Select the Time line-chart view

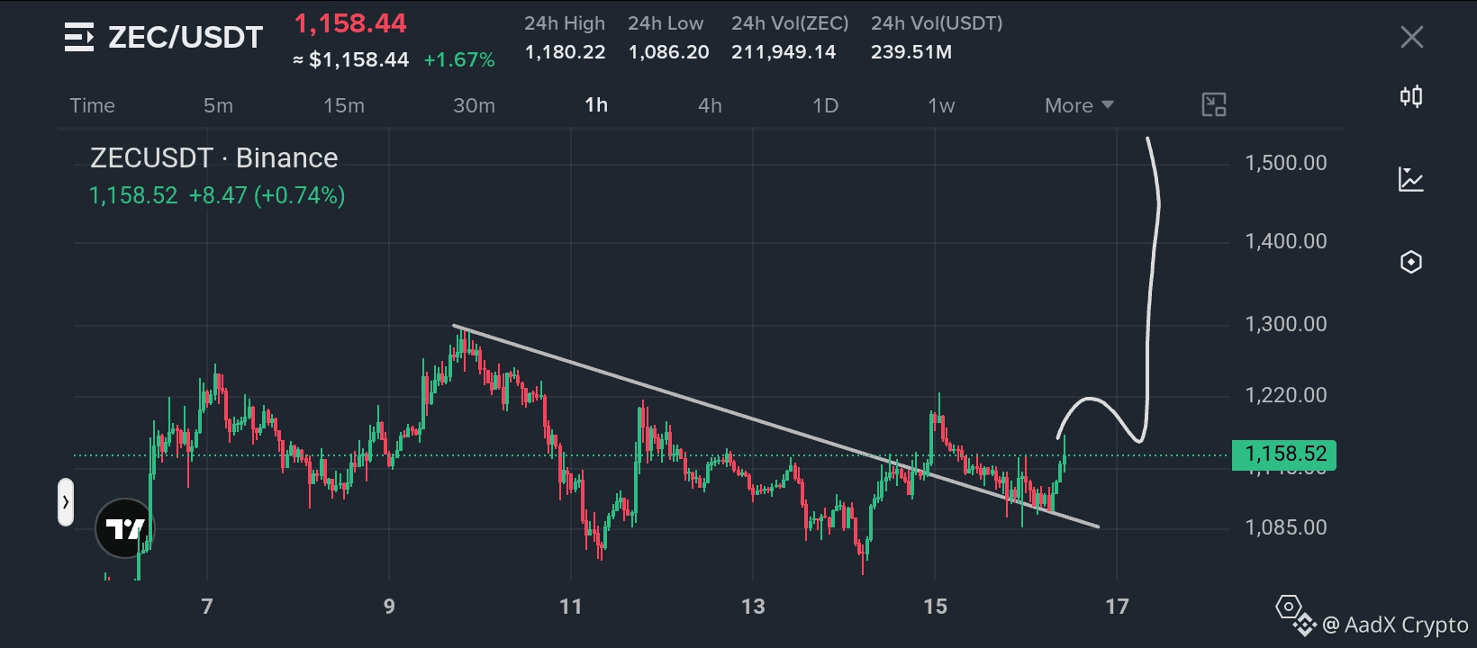coord(92,105)
